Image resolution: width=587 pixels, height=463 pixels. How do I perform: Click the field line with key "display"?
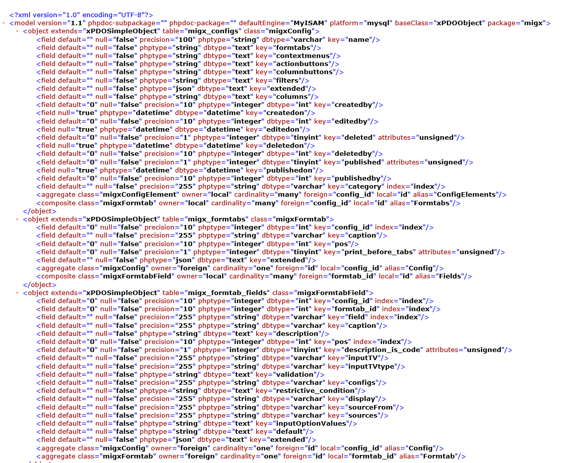coord(211,399)
